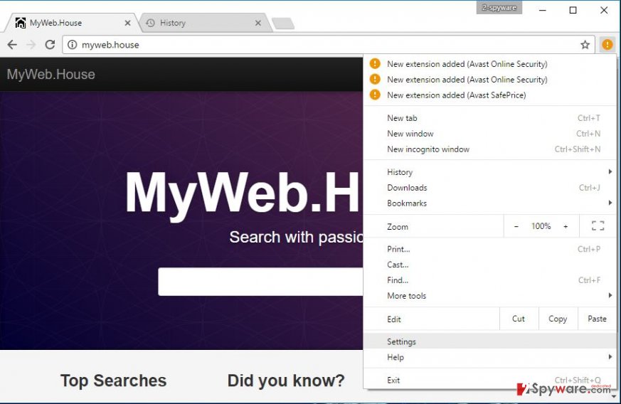
Task: Choose Exit from the menu
Action: (x=489, y=380)
